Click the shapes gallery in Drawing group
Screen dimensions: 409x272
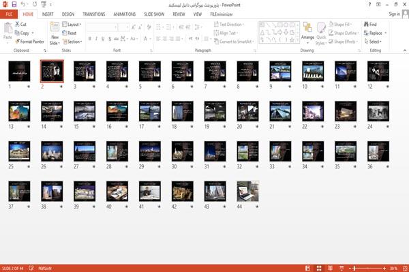tap(279, 32)
